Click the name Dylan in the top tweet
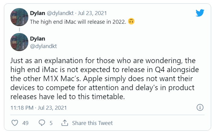This screenshot has width=213, height=134. pyautogui.click(x=37, y=13)
